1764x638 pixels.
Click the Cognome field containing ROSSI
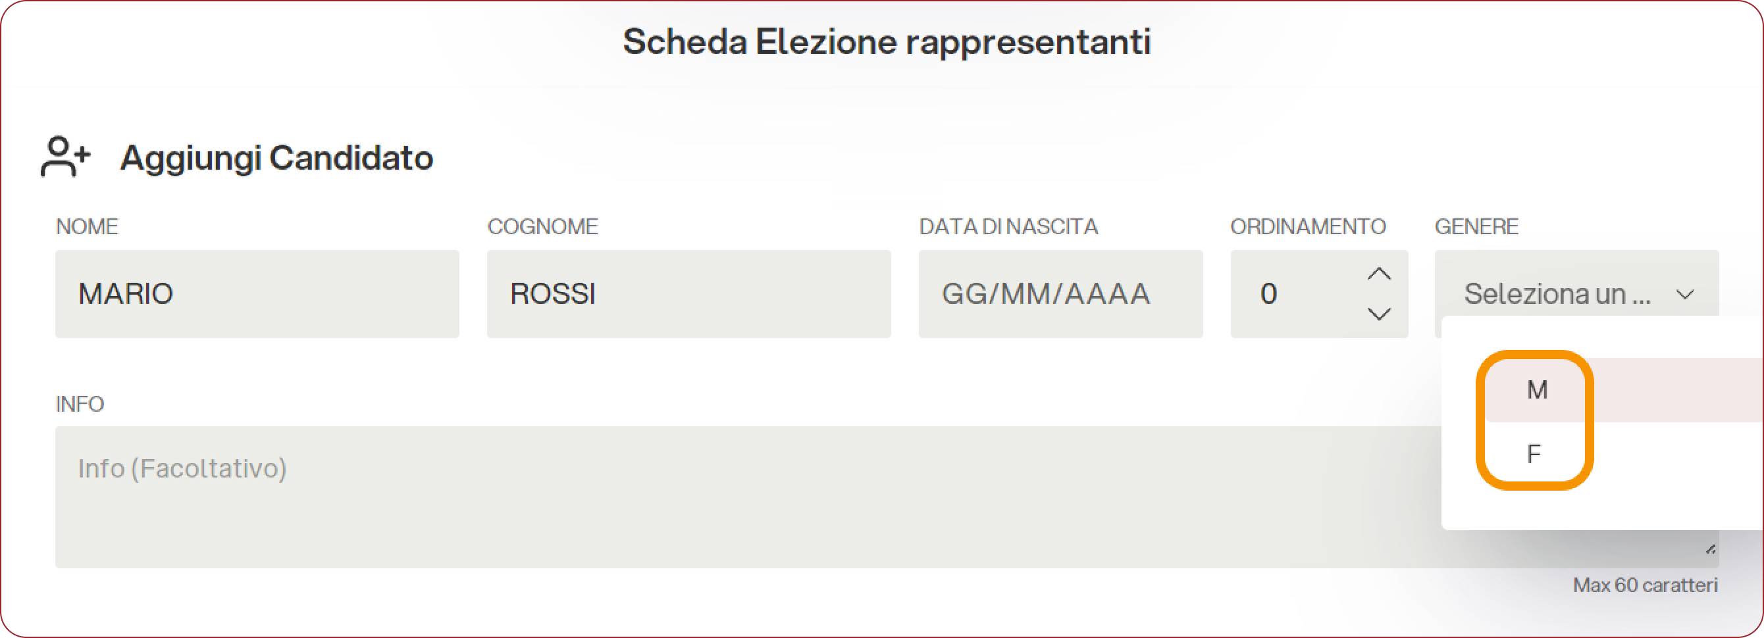coord(688,293)
